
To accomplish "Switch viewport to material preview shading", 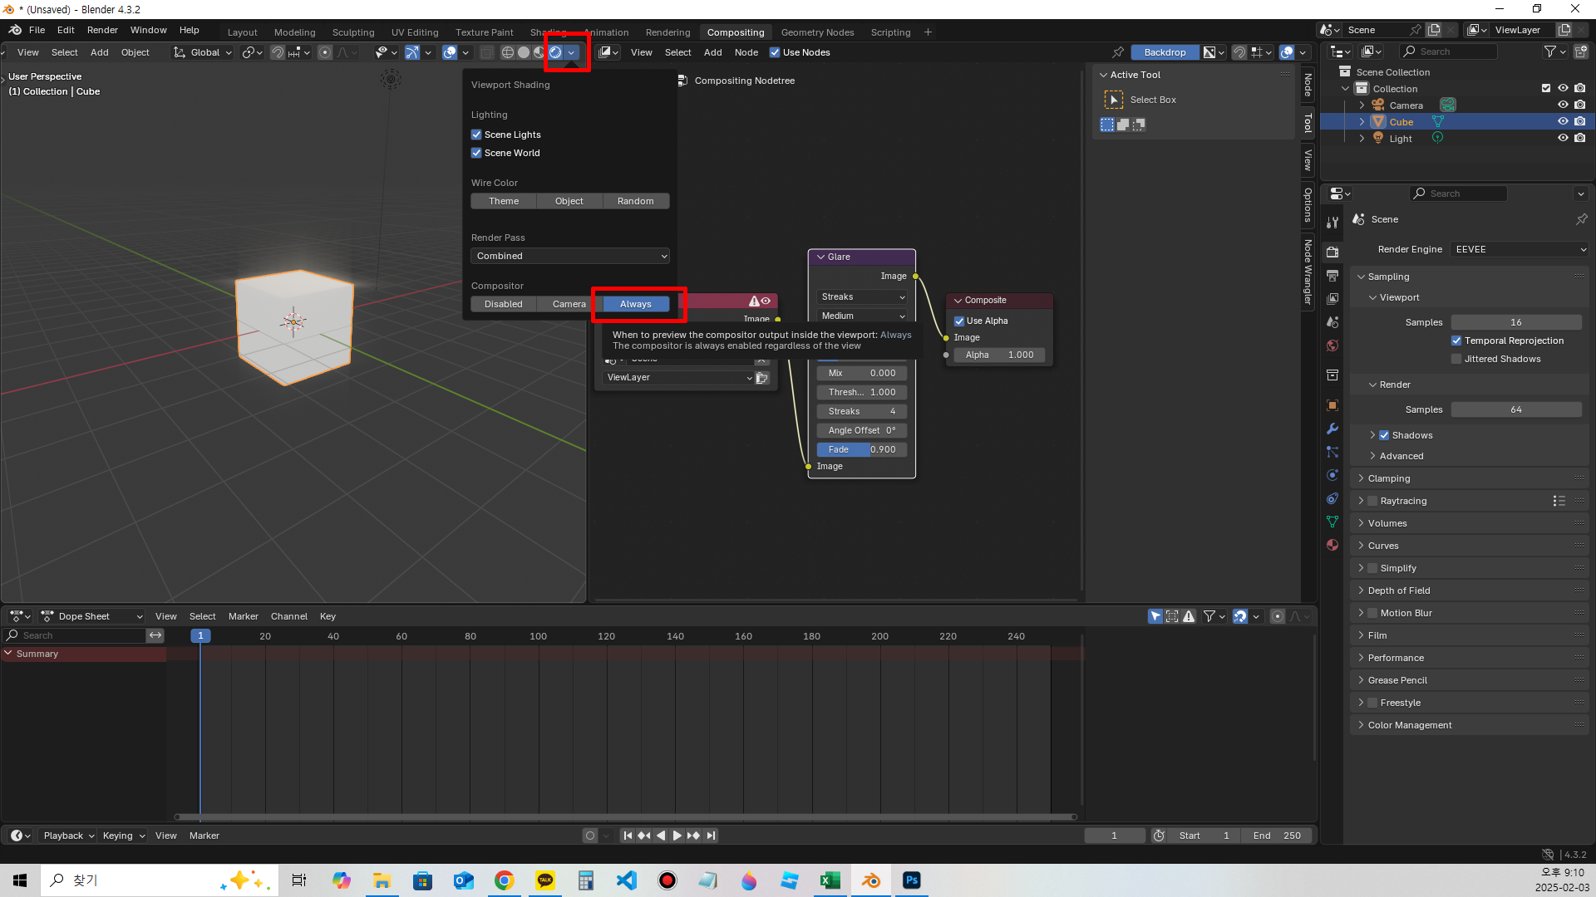I will (539, 52).
